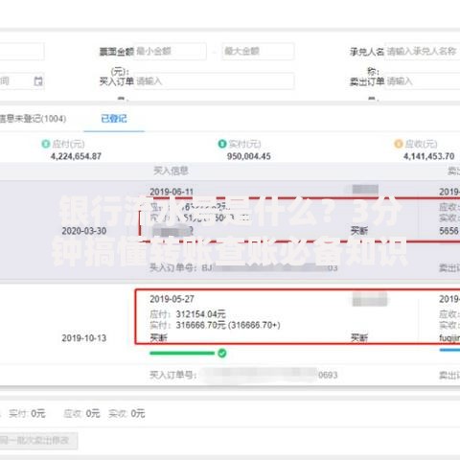Click the minimum amount input field

tap(170, 51)
